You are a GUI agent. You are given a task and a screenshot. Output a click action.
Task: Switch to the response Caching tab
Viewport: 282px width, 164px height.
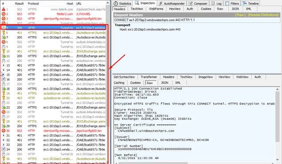119,83
